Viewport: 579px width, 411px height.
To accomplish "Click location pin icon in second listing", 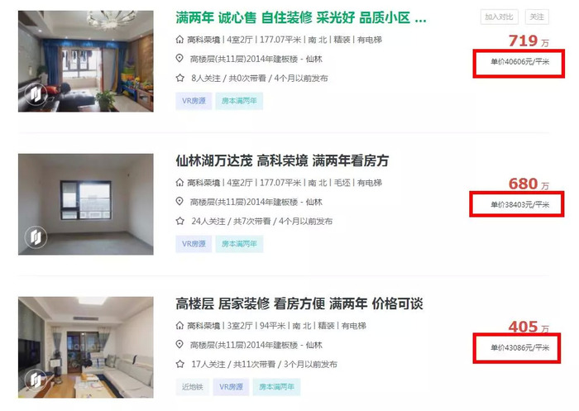I will point(179,202).
